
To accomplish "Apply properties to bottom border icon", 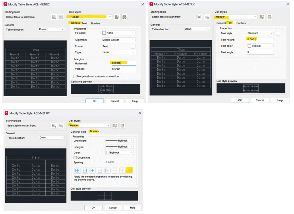I will pyautogui.click(x=100, y=171).
